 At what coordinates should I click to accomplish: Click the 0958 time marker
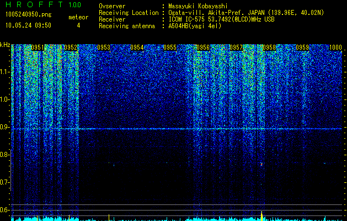coord(269,48)
